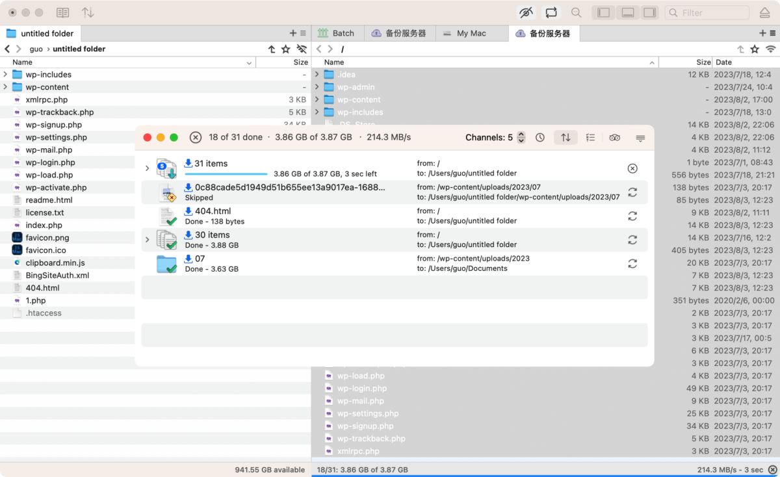Click the glasses/owl icon in transfer window
The height and width of the screenshot is (477, 780).
[615, 138]
